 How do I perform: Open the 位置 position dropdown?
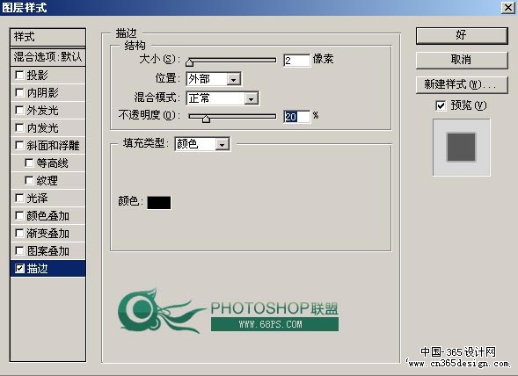coord(233,79)
